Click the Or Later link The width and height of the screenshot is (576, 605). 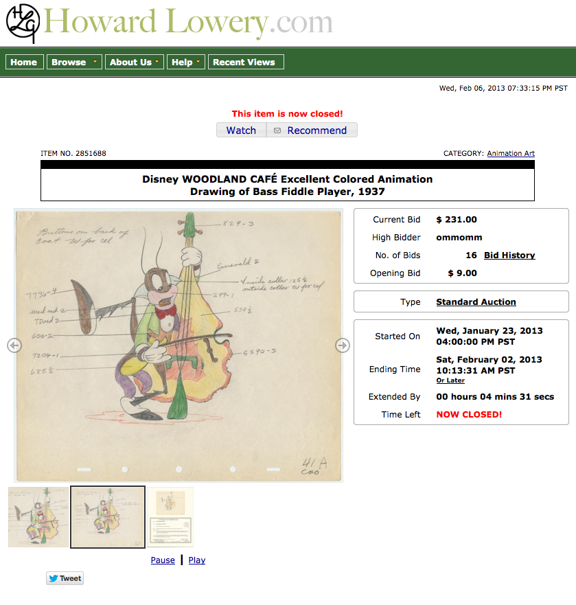(450, 380)
